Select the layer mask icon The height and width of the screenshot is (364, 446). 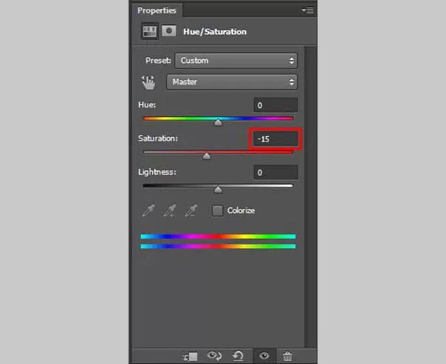[169, 31]
